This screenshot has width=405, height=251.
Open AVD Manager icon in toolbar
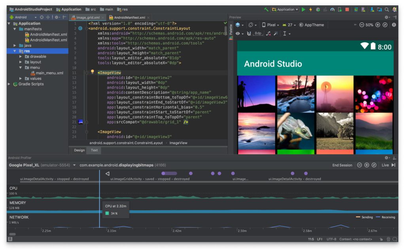pyautogui.click(x=363, y=9)
